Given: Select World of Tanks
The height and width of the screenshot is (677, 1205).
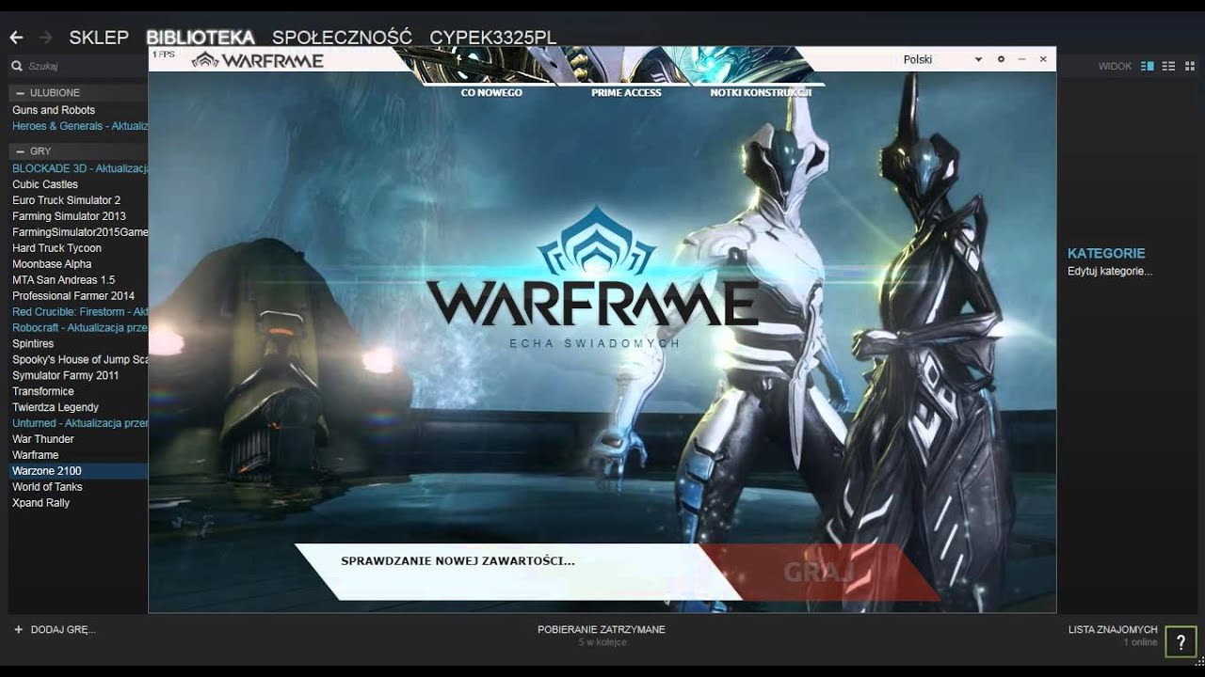Looking at the screenshot, I should point(47,487).
